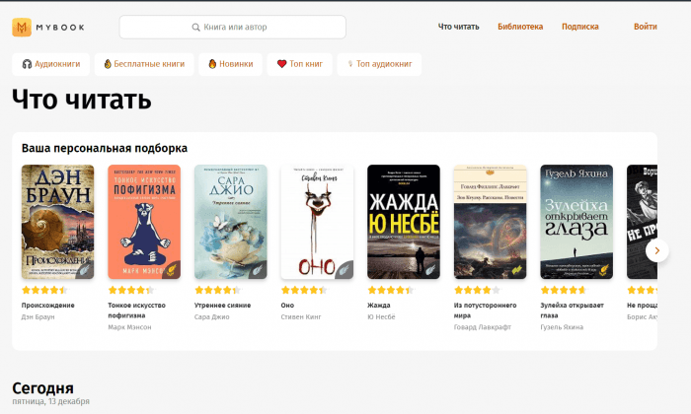The height and width of the screenshot is (414, 691).
Task: Open the "Новинки" category chip
Action: click(230, 64)
